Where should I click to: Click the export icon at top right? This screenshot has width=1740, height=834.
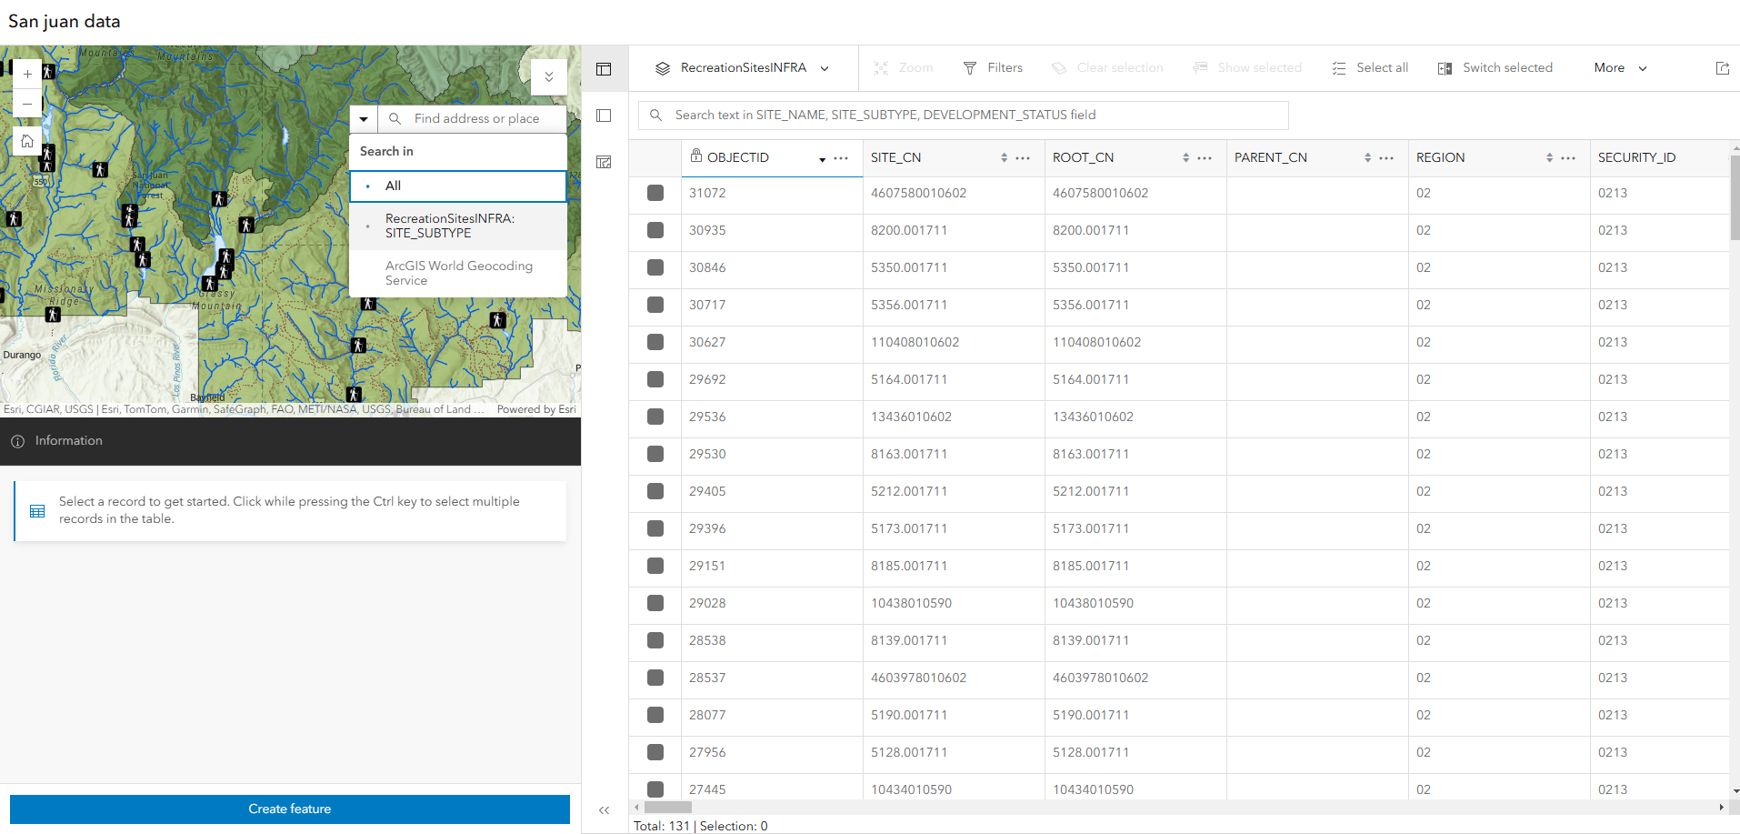tap(1722, 67)
